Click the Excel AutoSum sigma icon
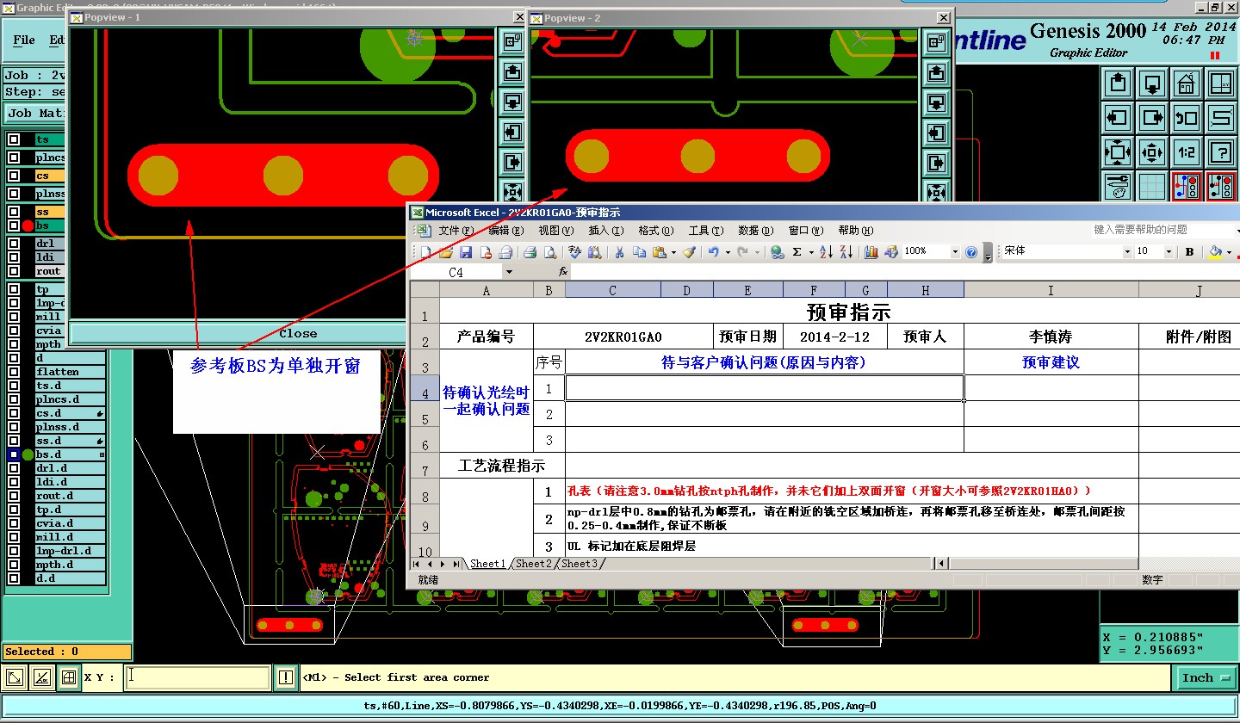The width and height of the screenshot is (1240, 723). (797, 252)
